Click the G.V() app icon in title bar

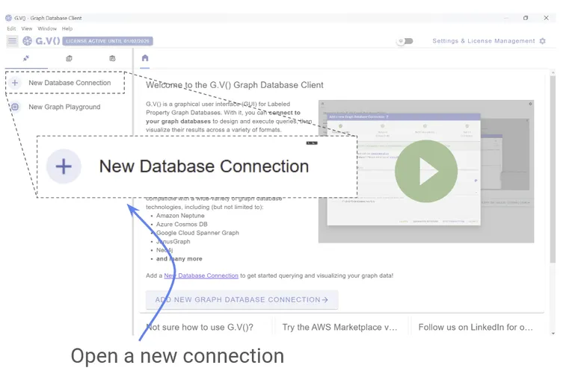tap(8, 18)
